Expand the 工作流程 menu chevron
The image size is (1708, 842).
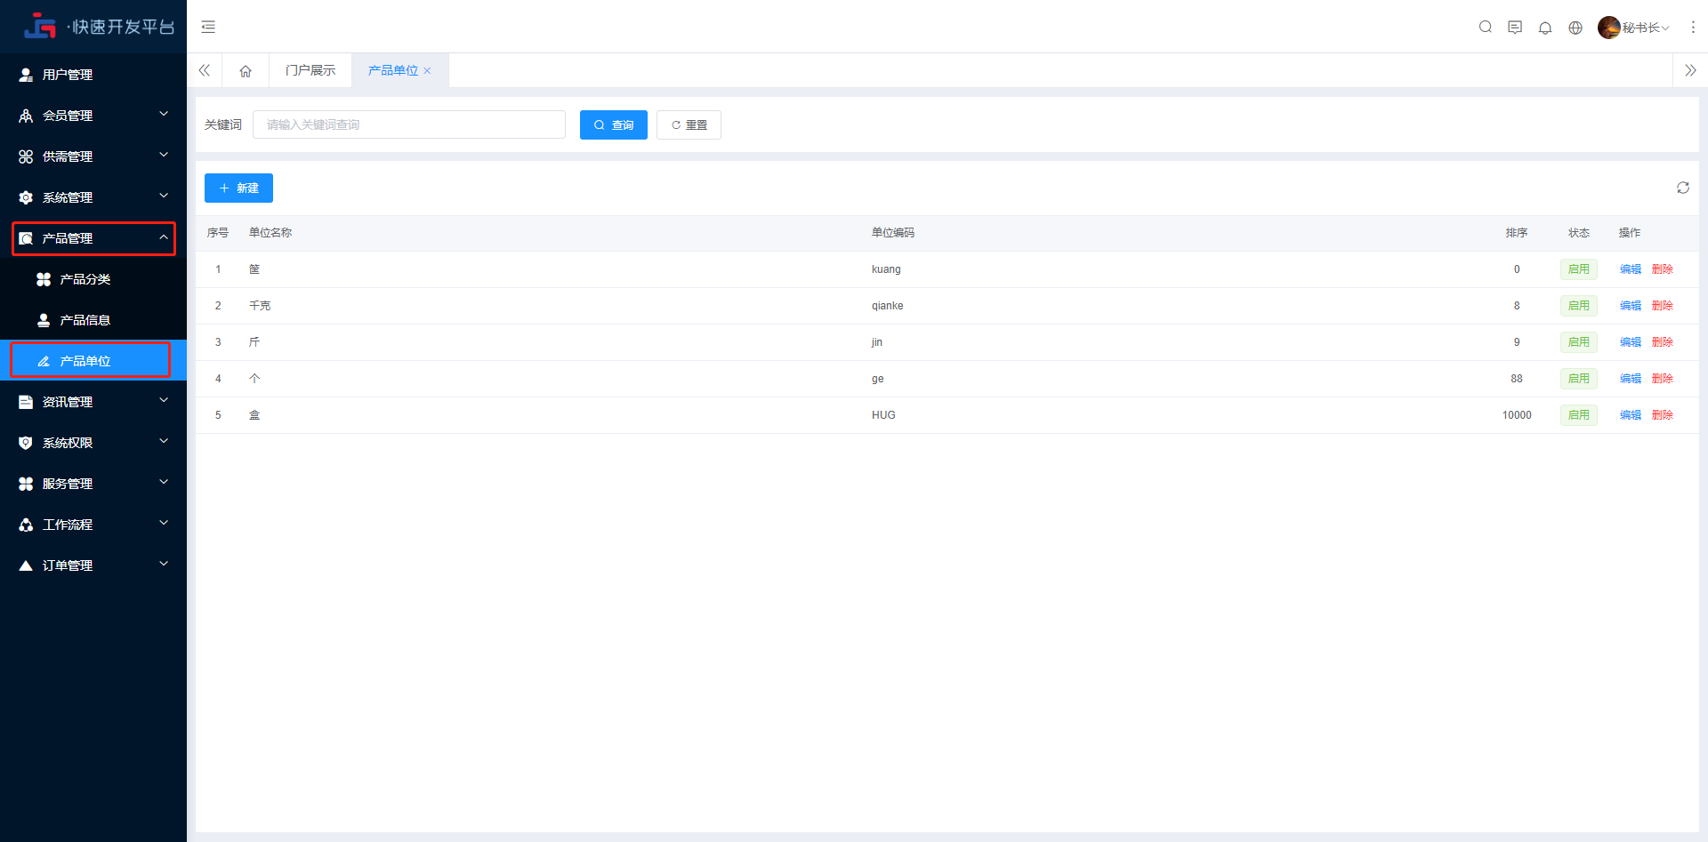point(164,523)
